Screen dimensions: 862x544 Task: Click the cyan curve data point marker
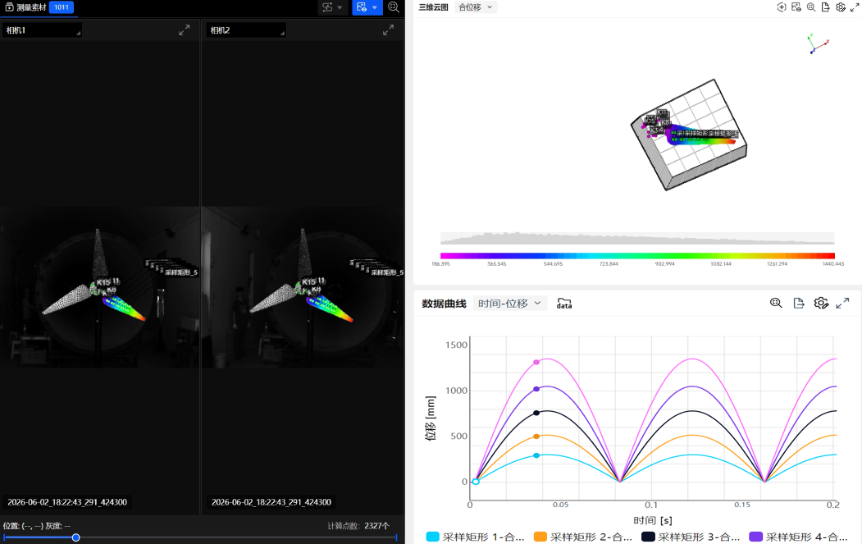536,455
